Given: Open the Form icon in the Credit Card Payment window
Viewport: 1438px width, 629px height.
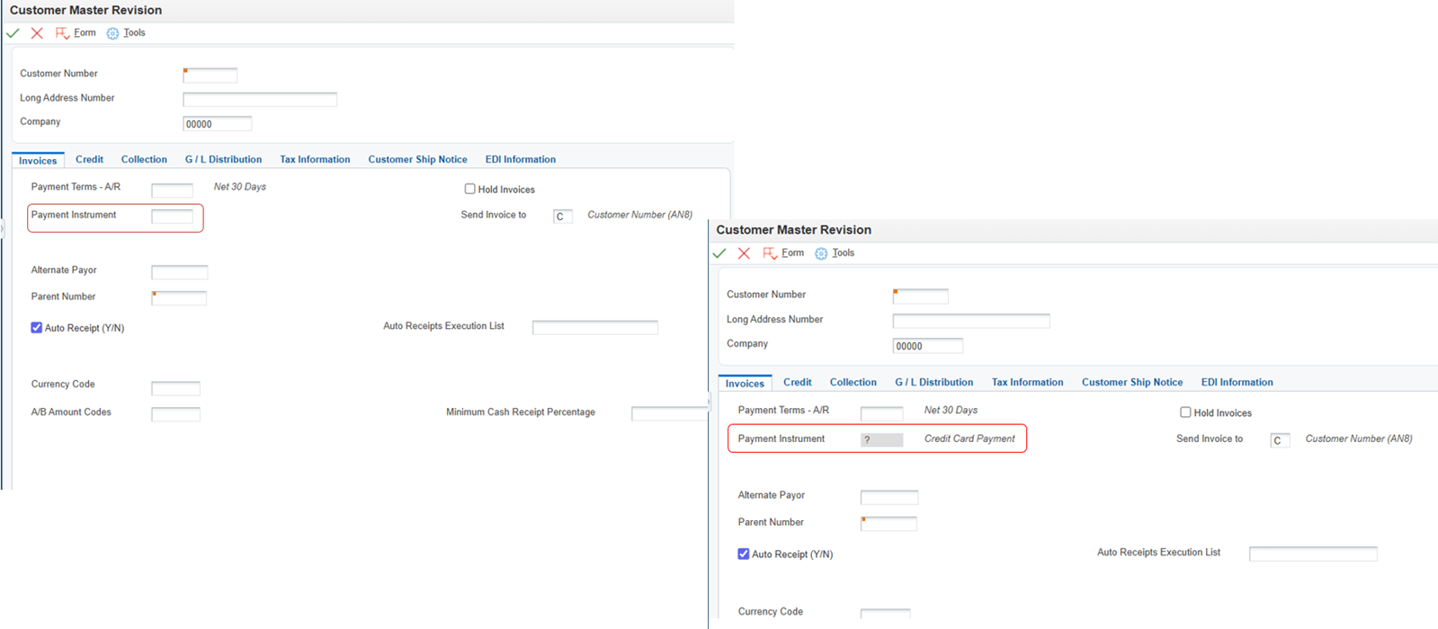Looking at the screenshot, I should [770, 253].
